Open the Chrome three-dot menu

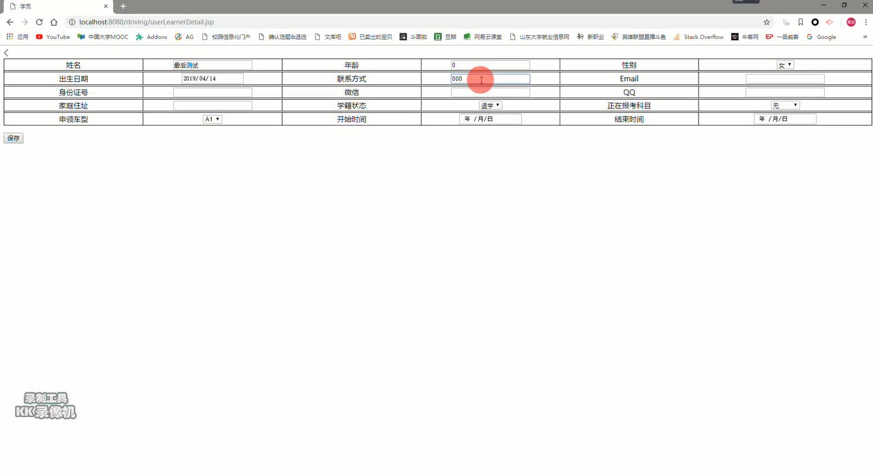866,22
